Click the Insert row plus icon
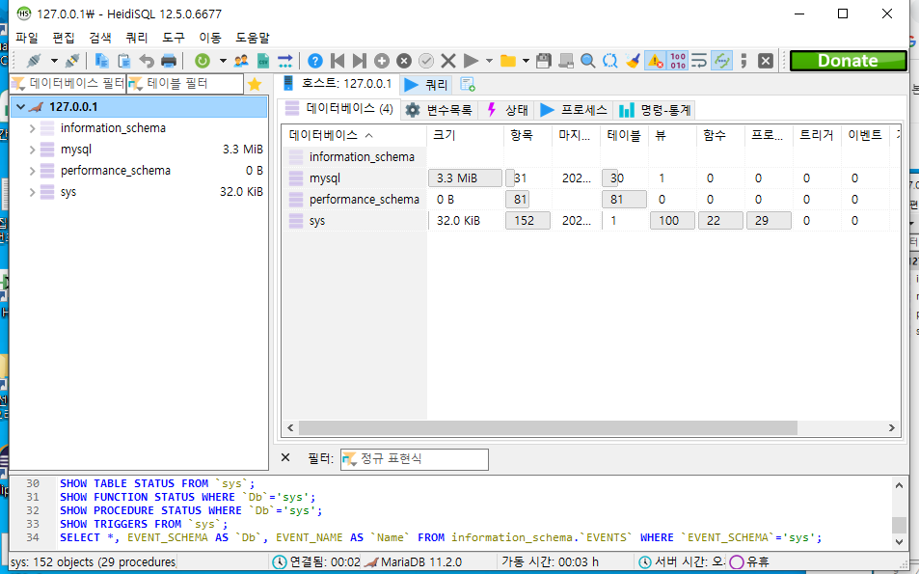This screenshot has width=919, height=574. (382, 61)
